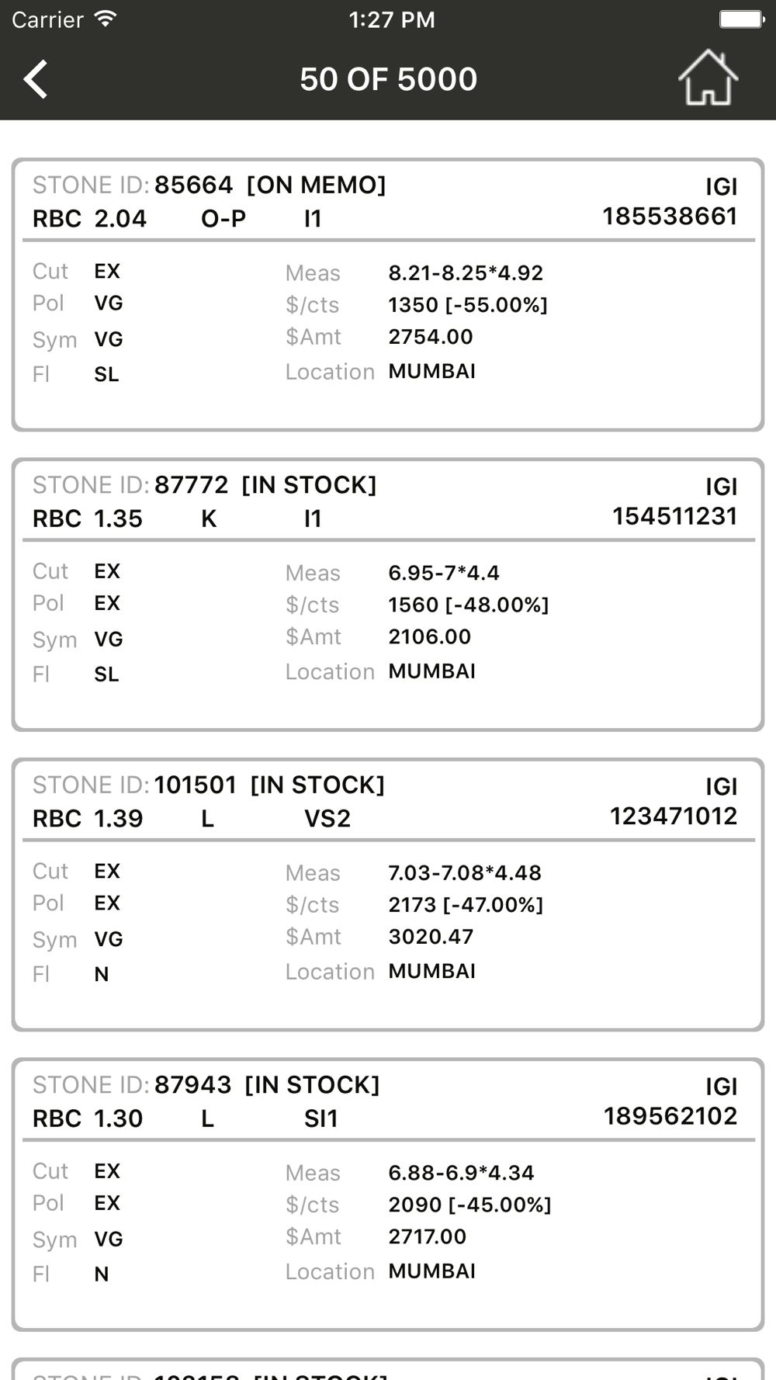Tap the Wi-Fi status bar icon

(106, 19)
